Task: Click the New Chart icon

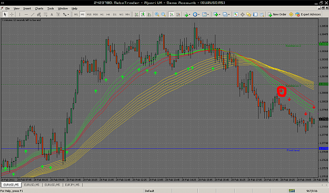Action: [x=215, y=14]
